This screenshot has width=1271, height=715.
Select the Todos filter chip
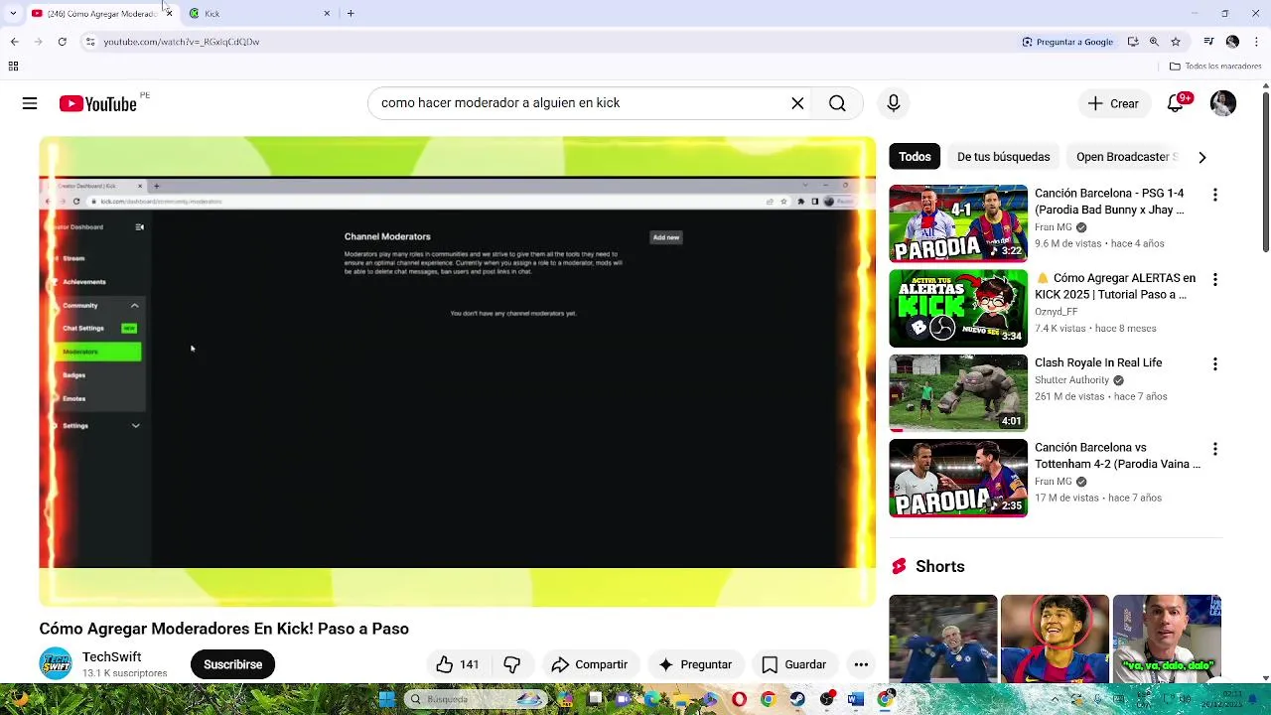click(x=915, y=157)
